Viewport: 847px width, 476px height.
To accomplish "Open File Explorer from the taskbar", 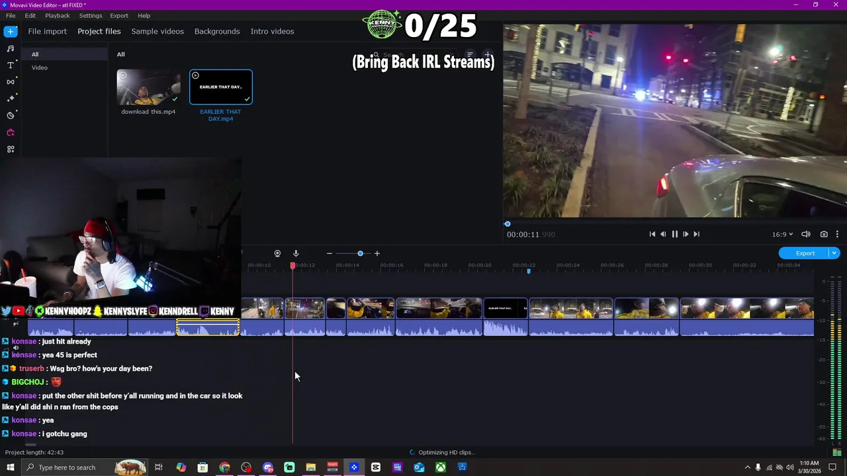I will 310,467.
